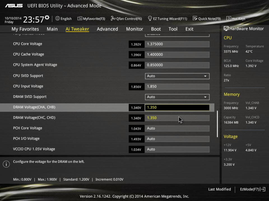This screenshot has height=201, width=269.
Task: Select DRAM Voltage(CHC, CHD) row label
Action: pos(34,118)
